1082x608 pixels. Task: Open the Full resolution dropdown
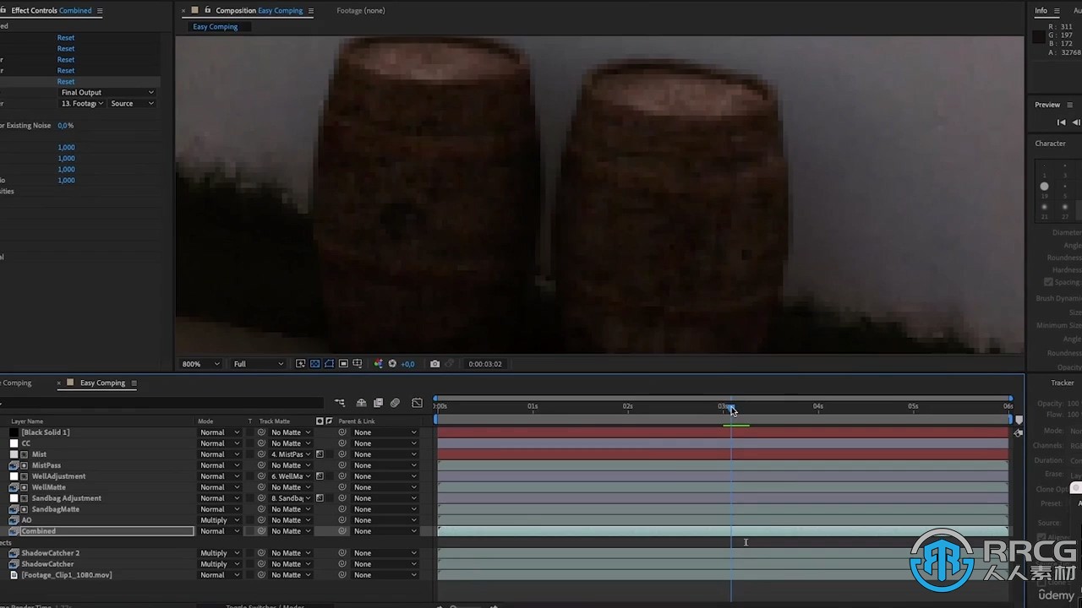point(259,364)
